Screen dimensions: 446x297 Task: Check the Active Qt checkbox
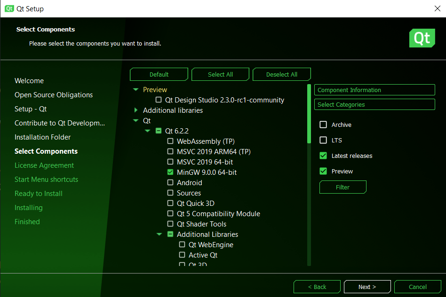point(182,255)
